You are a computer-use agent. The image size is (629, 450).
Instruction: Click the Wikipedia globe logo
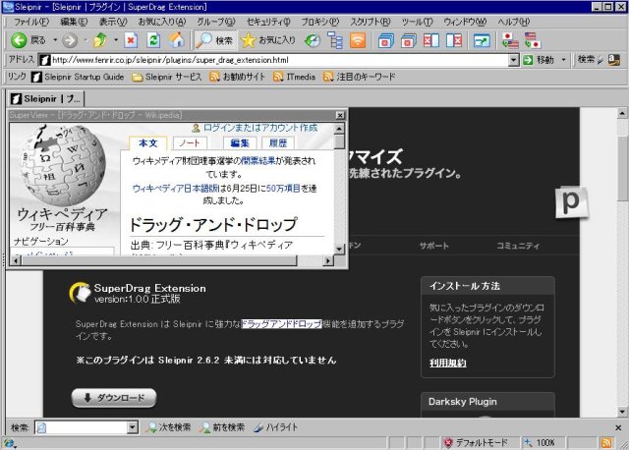(63, 165)
